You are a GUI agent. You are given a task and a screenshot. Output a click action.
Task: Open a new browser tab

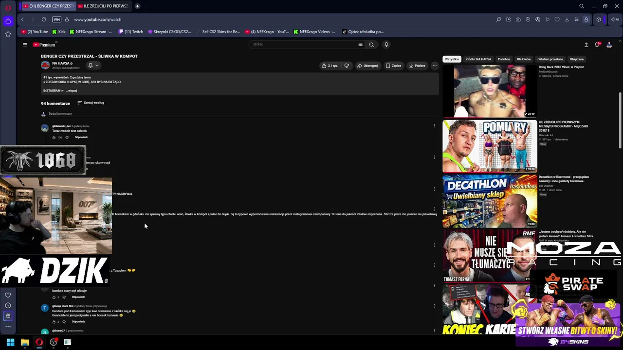[138, 6]
